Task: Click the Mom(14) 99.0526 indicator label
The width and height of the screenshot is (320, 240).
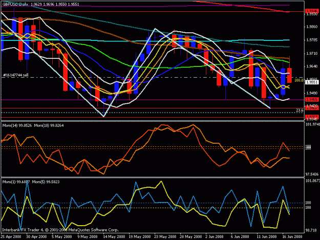Action: (x=17, y=125)
